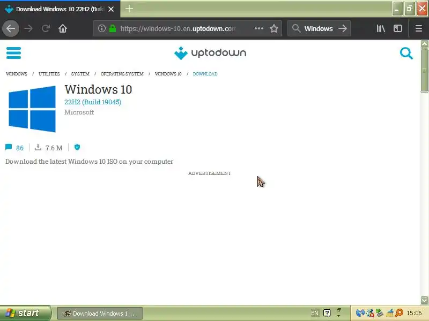Click the scrollbar up arrow

[424, 44]
